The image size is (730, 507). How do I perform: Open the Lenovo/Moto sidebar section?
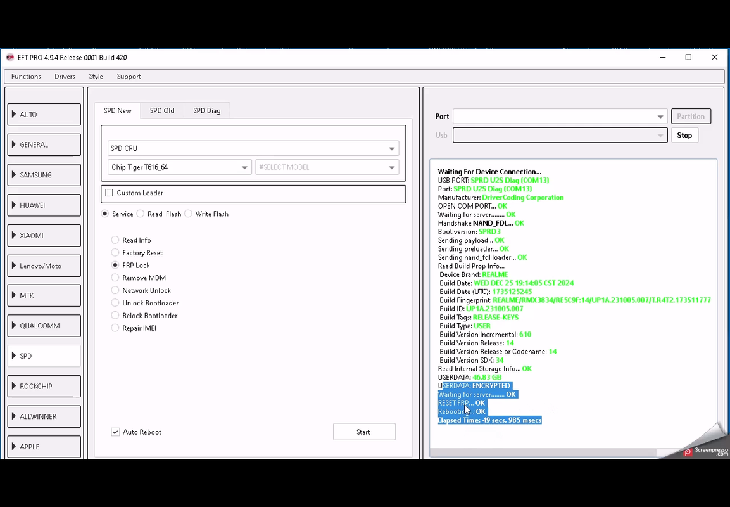[x=44, y=266]
